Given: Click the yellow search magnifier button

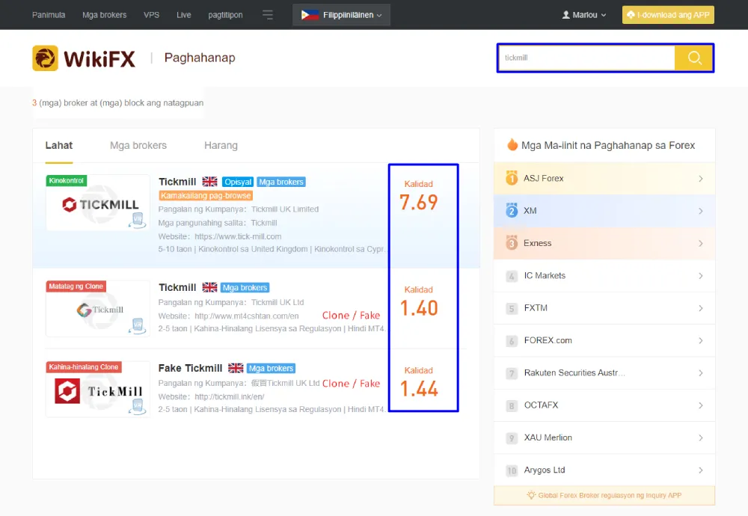Looking at the screenshot, I should pyautogui.click(x=693, y=58).
